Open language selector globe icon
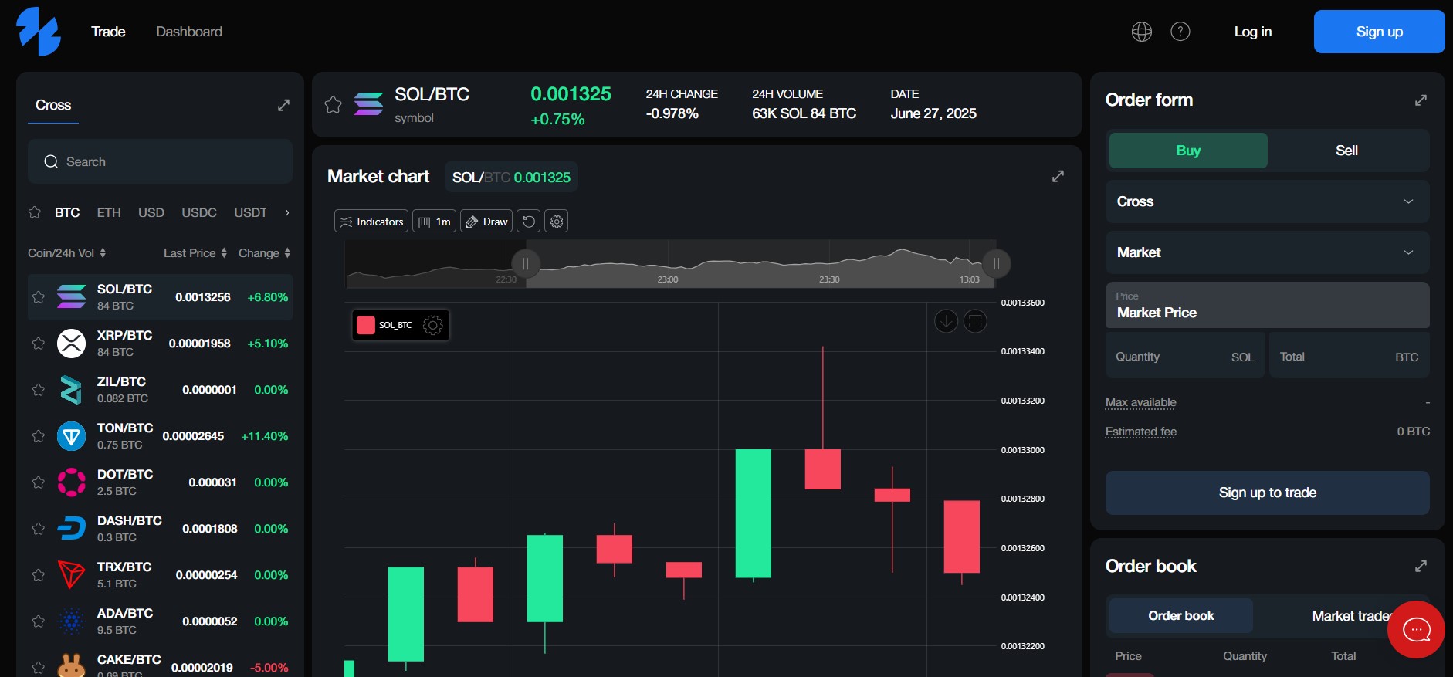 click(1142, 32)
